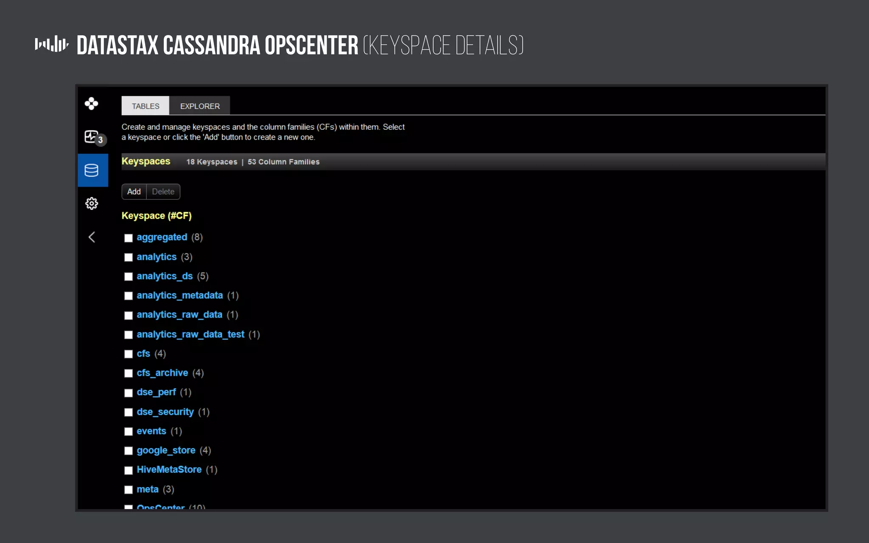Check the cfs keyspace checkbox
Image resolution: width=869 pixels, height=543 pixels.
coord(129,354)
